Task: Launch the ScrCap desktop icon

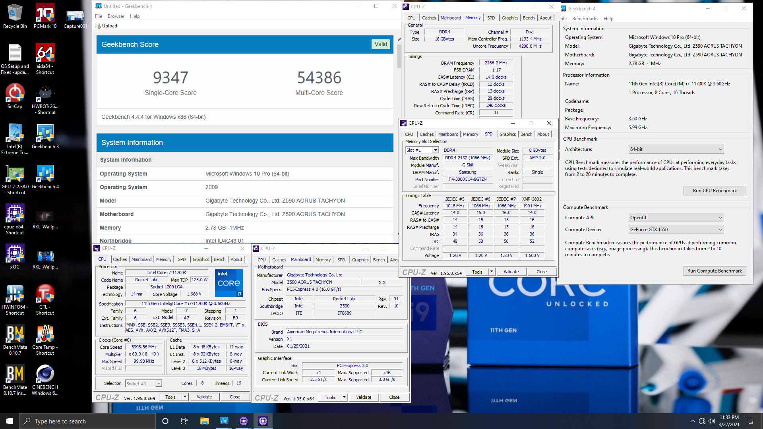Action: (15, 97)
